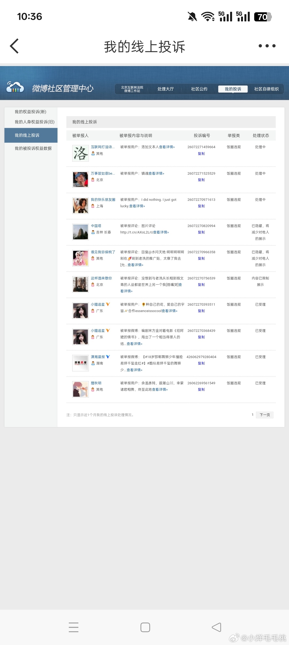This screenshot has width=289, height=645.
Task: Open avatar of 万事皆如意be user
Action: (x=81, y=179)
